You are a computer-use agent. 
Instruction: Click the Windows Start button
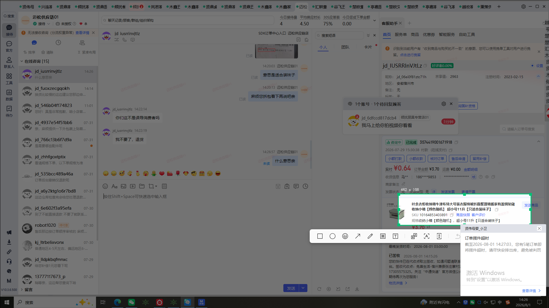pyautogui.click(x=7, y=302)
